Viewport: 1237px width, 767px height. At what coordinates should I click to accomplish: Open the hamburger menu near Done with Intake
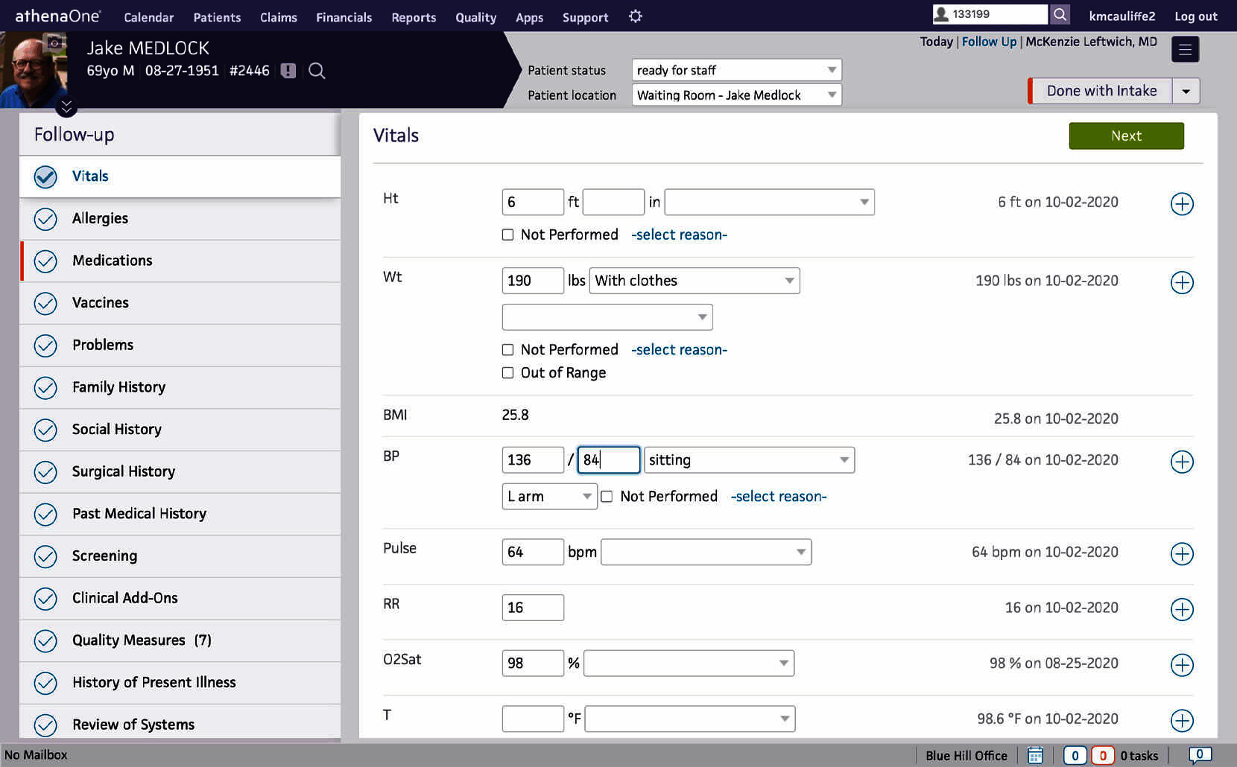click(1185, 49)
